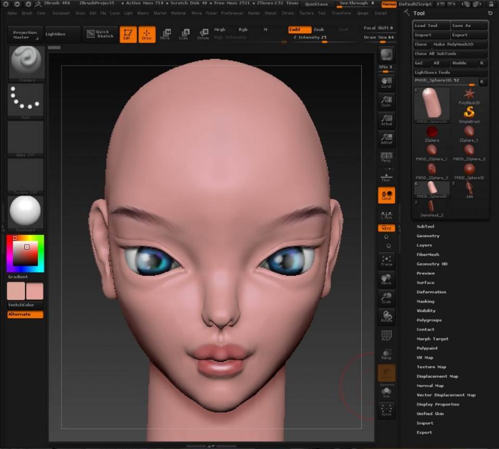499x449 pixels.
Task: Enable Zsub sculpt mode
Action: 319,29
